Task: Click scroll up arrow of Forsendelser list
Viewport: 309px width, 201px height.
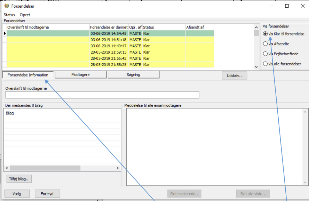Action: tap(256, 27)
